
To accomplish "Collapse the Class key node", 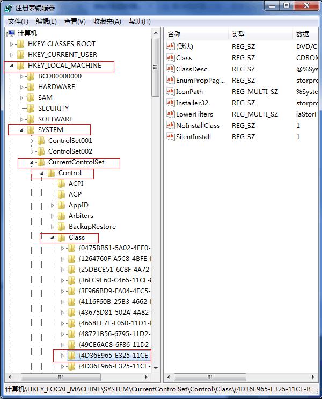I will pos(52,237).
